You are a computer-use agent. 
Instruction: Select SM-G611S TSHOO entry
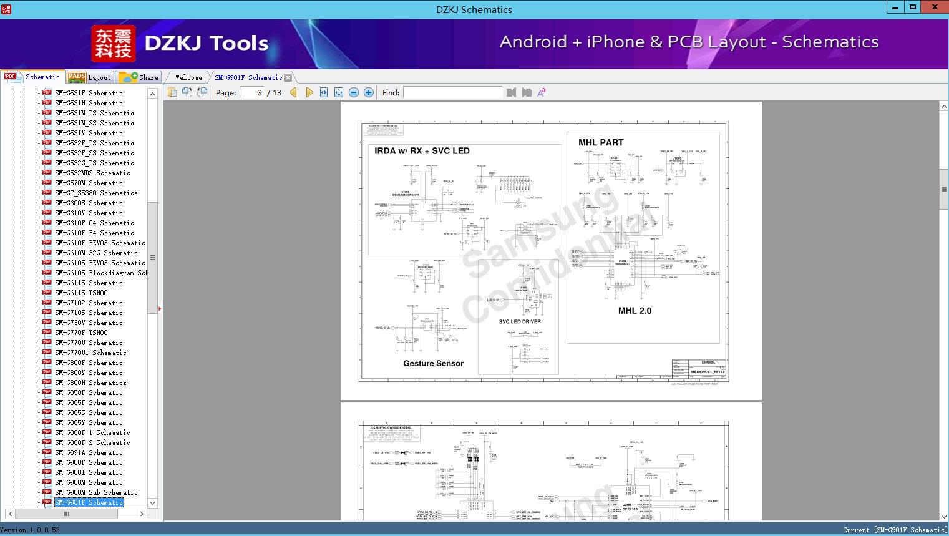(81, 293)
